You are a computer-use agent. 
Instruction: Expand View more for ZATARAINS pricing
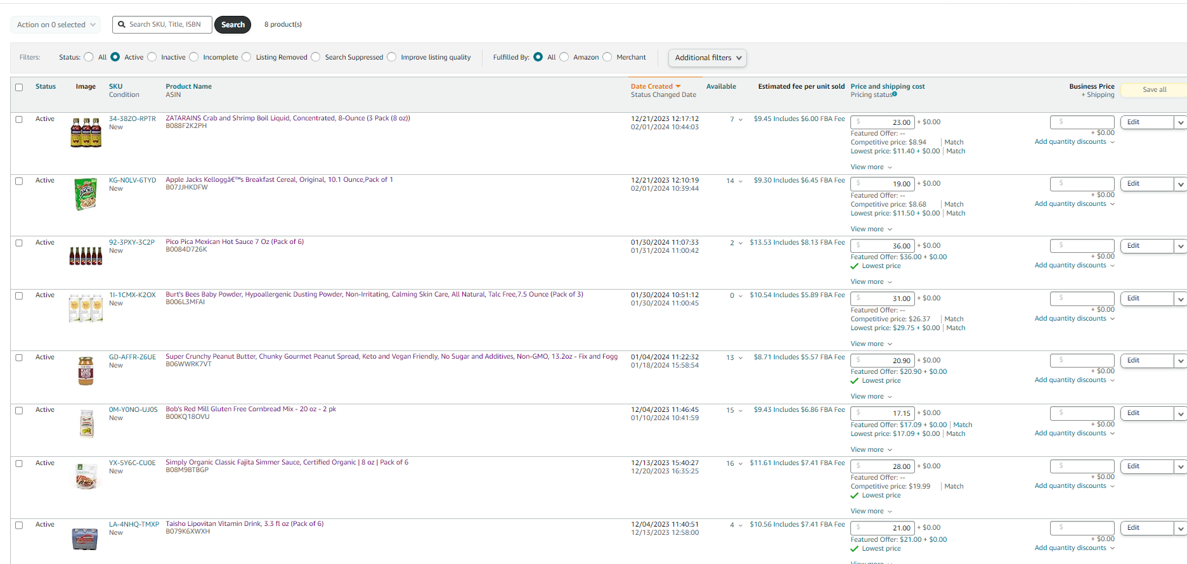point(871,167)
